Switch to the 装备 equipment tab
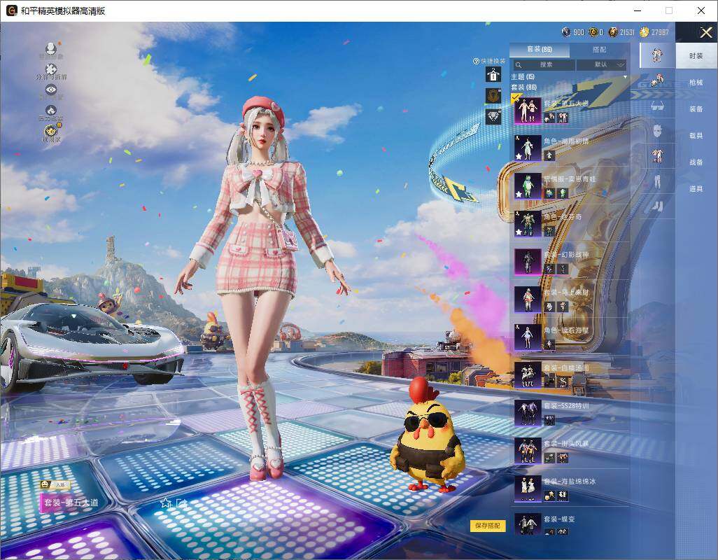The width and height of the screenshot is (718, 560). point(696,109)
